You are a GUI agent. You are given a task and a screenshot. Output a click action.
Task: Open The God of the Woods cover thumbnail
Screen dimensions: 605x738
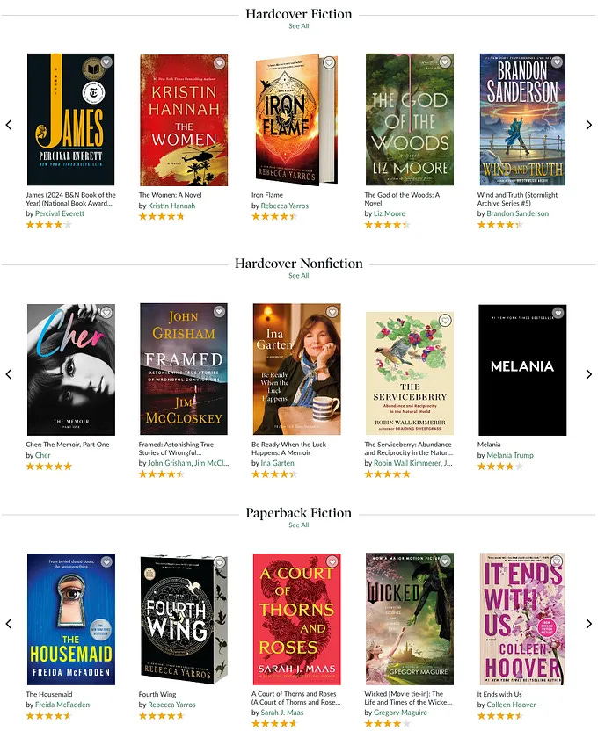(x=410, y=119)
